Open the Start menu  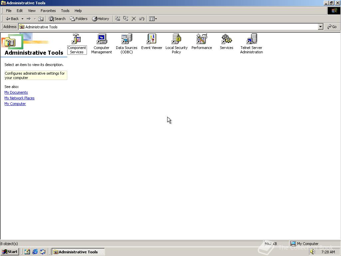point(10,252)
